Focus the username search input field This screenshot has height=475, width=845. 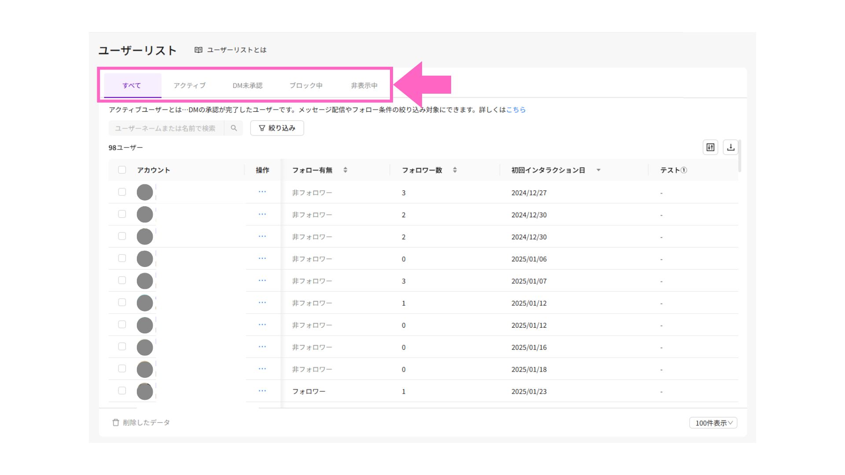(166, 128)
